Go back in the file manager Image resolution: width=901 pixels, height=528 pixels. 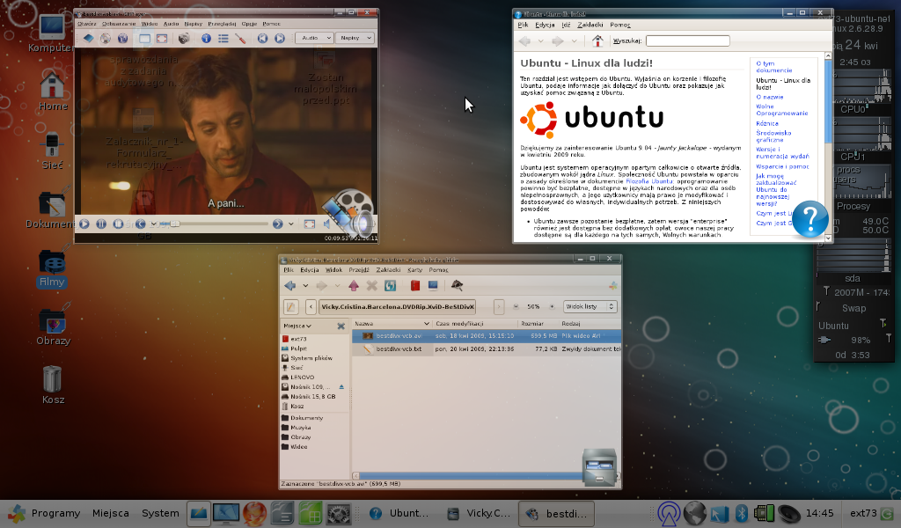tap(290, 285)
